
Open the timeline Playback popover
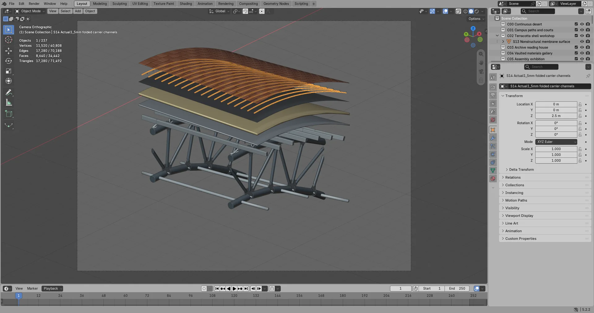(53, 289)
